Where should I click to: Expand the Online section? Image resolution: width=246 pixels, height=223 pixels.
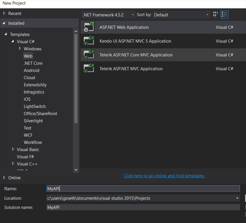(4, 177)
